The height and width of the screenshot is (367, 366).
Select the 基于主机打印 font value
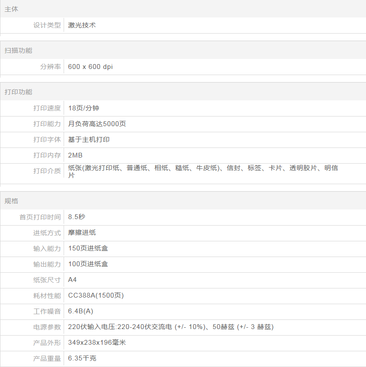[x=89, y=140]
